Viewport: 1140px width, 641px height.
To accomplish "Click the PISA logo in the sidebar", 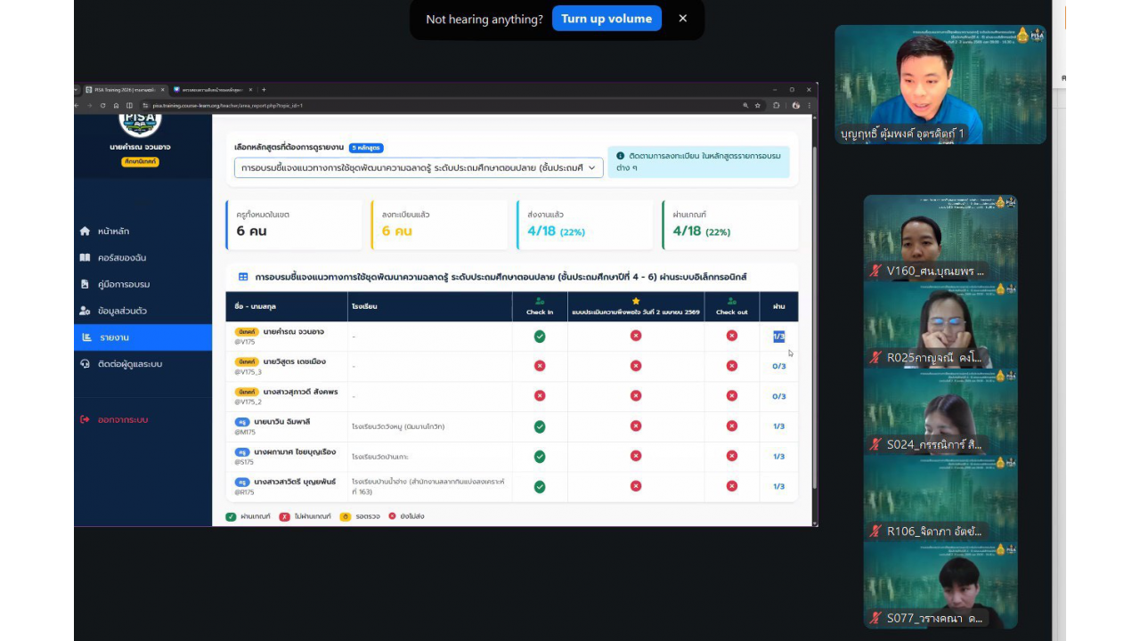I will (x=140, y=122).
